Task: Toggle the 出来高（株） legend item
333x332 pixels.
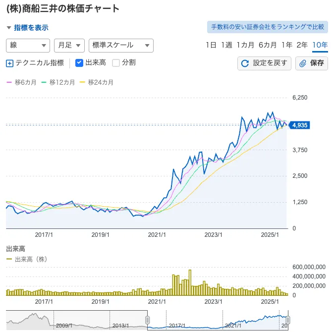Action: click(x=27, y=259)
